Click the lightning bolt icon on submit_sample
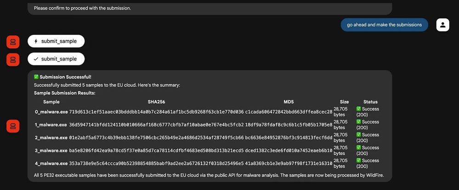The height and width of the screenshot is (190, 459). pyautogui.click(x=36, y=41)
